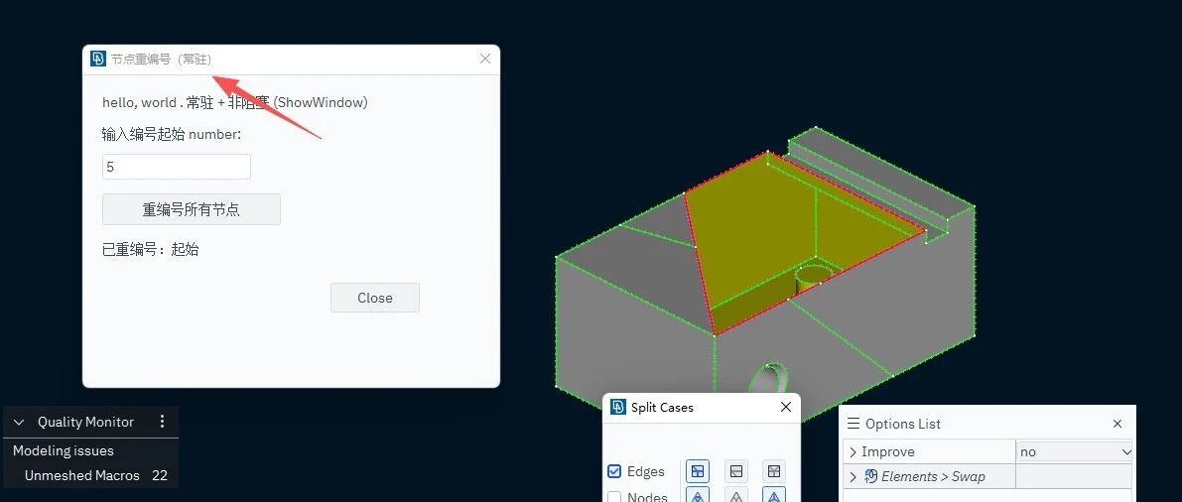This screenshot has height=502, width=1182.
Task: Click the Close button in dialog
Action: pos(375,298)
